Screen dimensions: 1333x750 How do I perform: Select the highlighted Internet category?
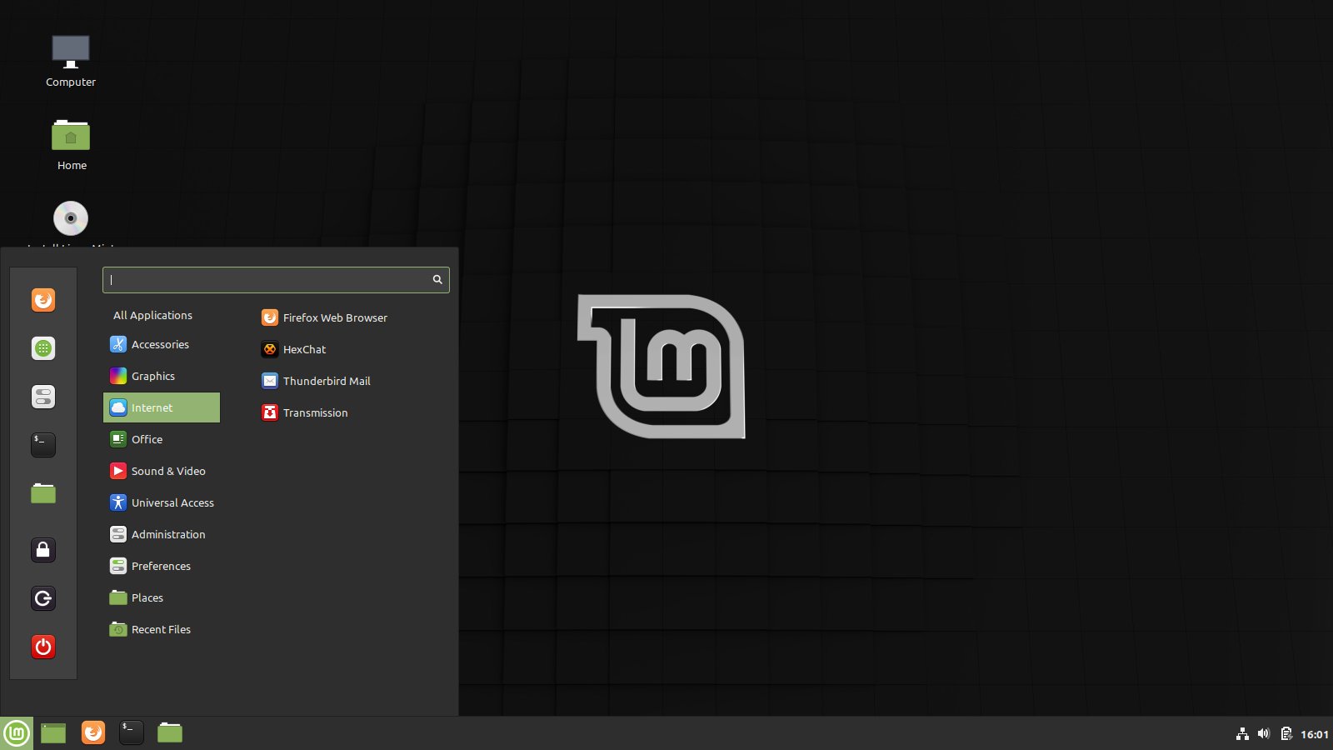click(162, 407)
